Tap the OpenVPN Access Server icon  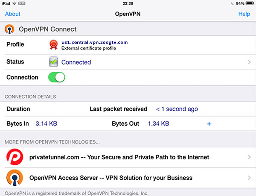[x=14, y=178]
